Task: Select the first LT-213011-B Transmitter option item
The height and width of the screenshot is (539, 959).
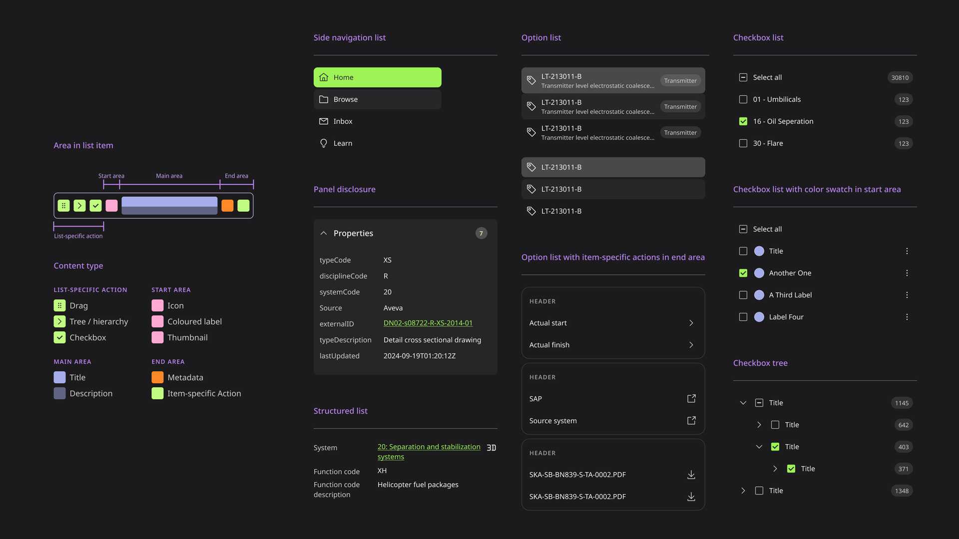Action: click(613, 80)
